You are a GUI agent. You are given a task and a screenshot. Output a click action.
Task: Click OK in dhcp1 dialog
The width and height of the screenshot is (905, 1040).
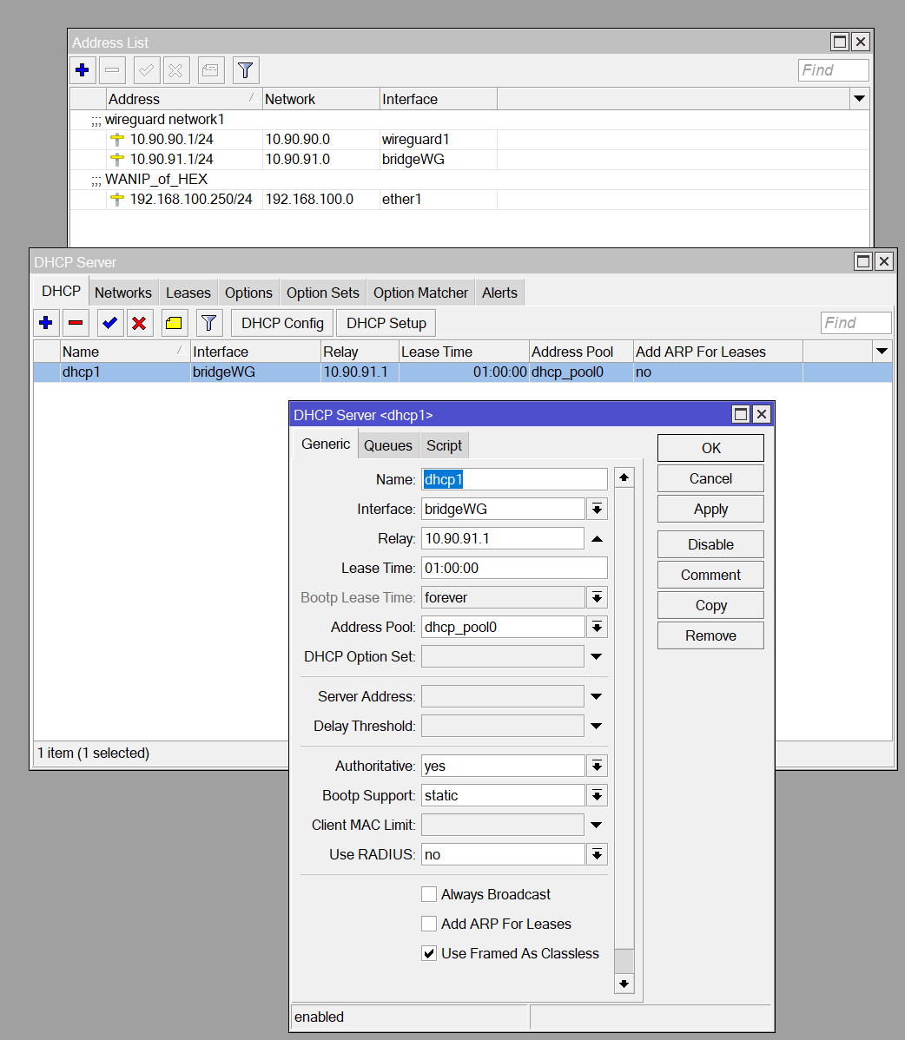710,448
